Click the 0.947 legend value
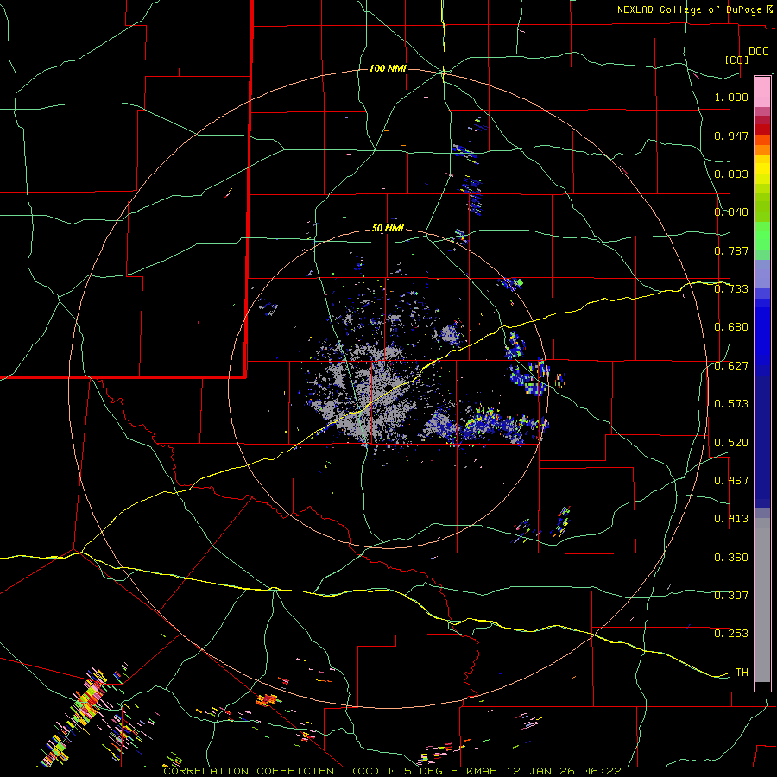 (731, 136)
